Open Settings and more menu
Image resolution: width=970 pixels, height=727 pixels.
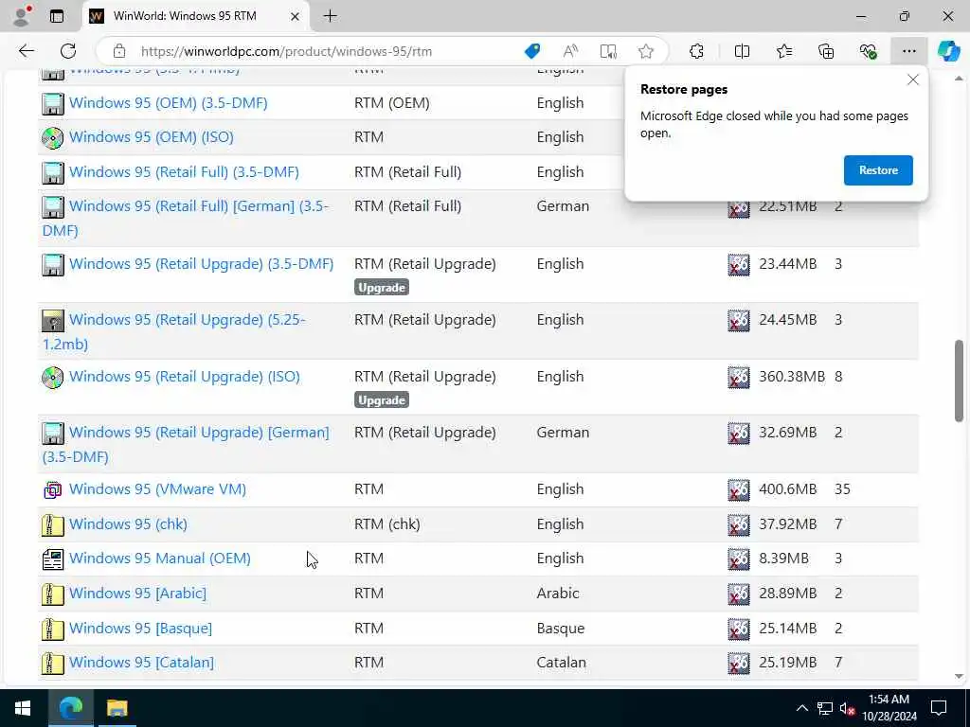pos(908,51)
